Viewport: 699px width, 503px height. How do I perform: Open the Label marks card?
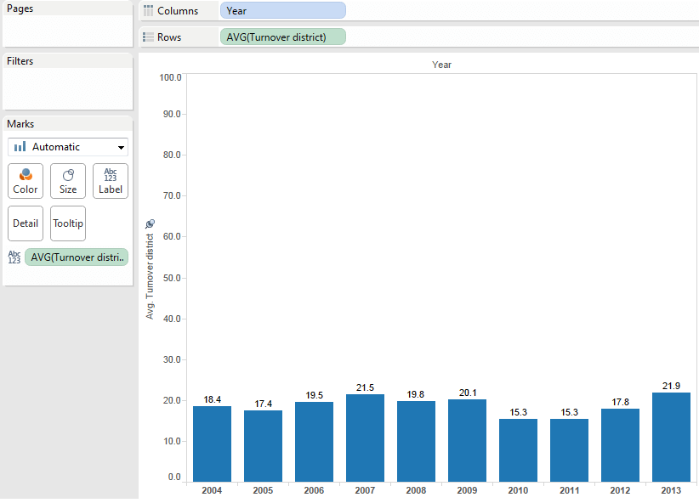point(110,180)
